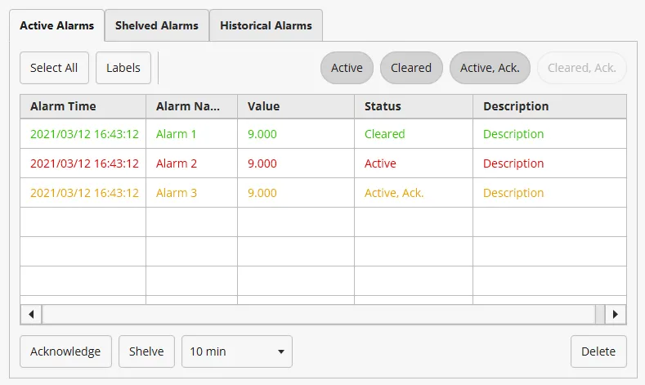Select the Active Alarms tab
This screenshot has width=645, height=385.
[x=57, y=25]
